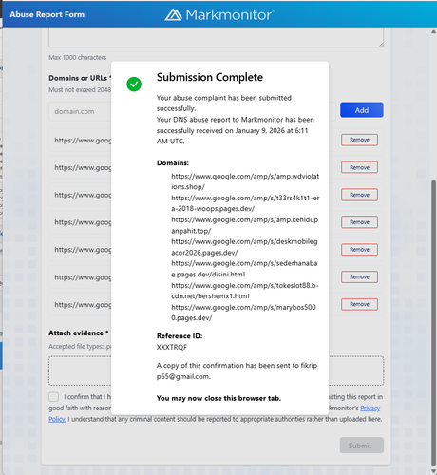Remove the first https://www.goog URL row

pyautogui.click(x=359, y=140)
